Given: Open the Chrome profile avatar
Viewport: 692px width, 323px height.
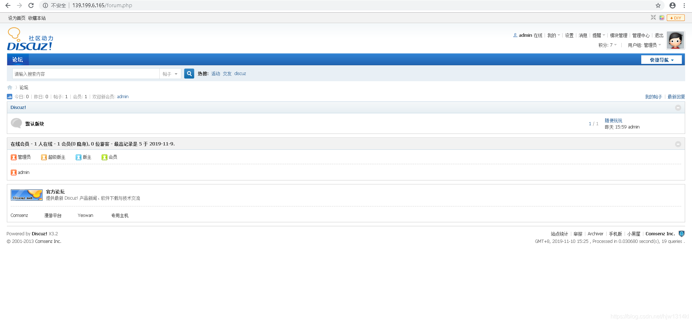Looking at the screenshot, I should click(673, 5).
